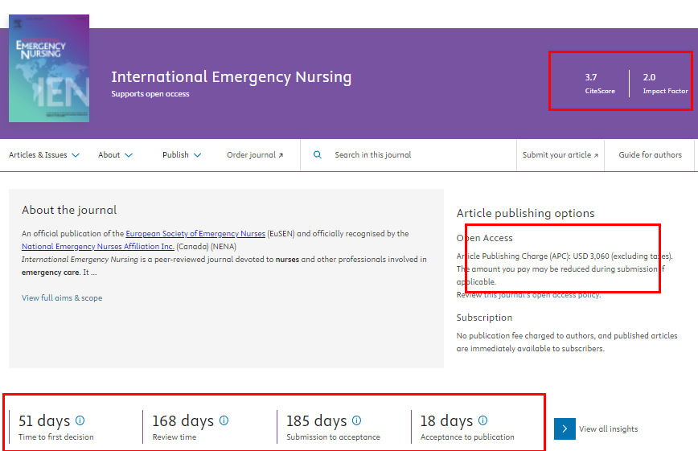Click info icon beside 18 days
The image size is (698, 451).
483,420
